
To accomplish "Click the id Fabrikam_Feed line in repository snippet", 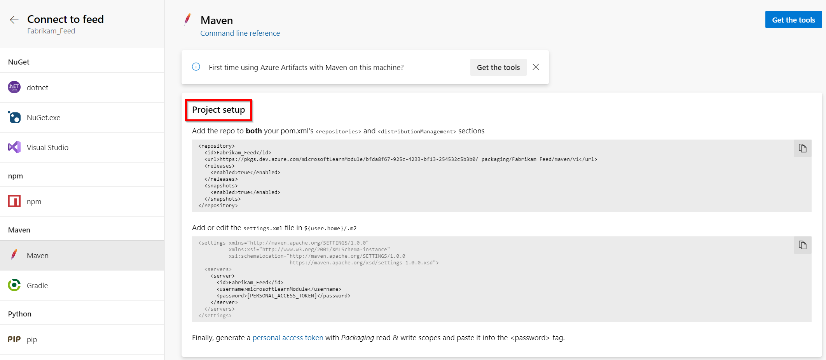I will coord(238,152).
